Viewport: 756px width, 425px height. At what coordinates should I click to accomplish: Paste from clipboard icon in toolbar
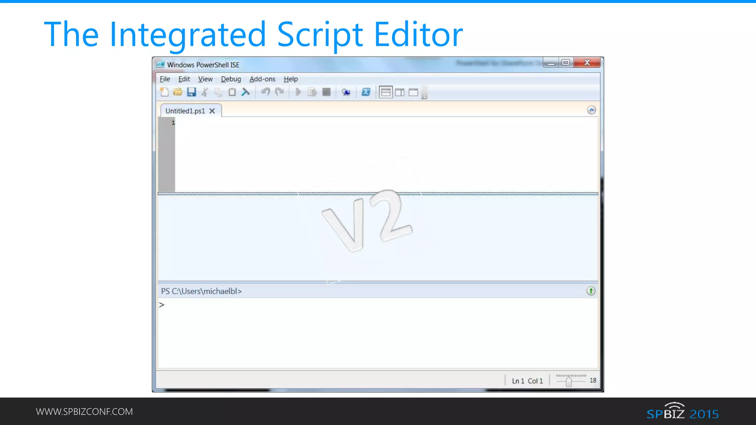232,92
